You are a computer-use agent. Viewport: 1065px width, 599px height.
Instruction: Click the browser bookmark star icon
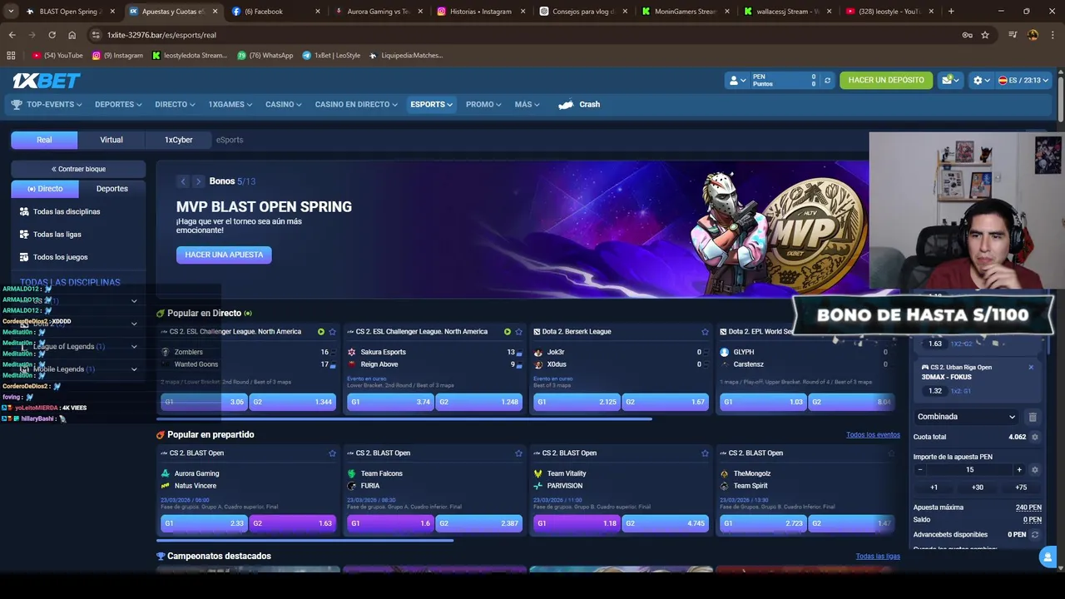[985, 35]
